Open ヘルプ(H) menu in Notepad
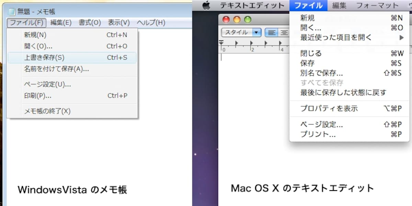The width and height of the screenshot is (412, 206). pyautogui.click(x=151, y=23)
